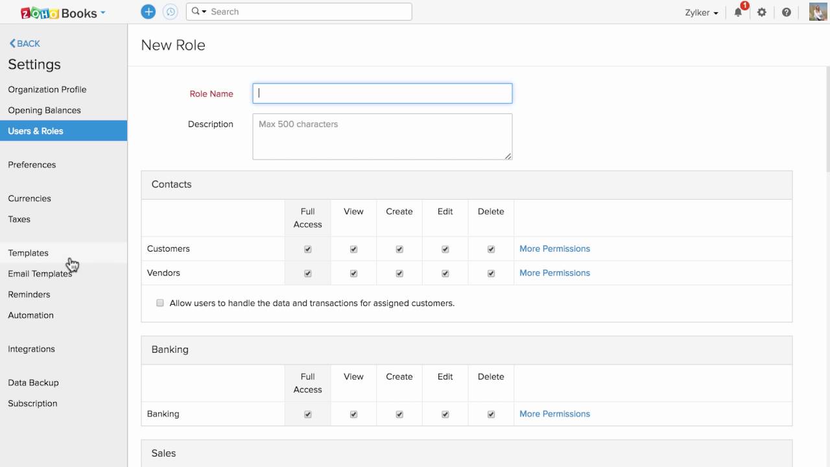Click the Banking section header

(x=467, y=350)
